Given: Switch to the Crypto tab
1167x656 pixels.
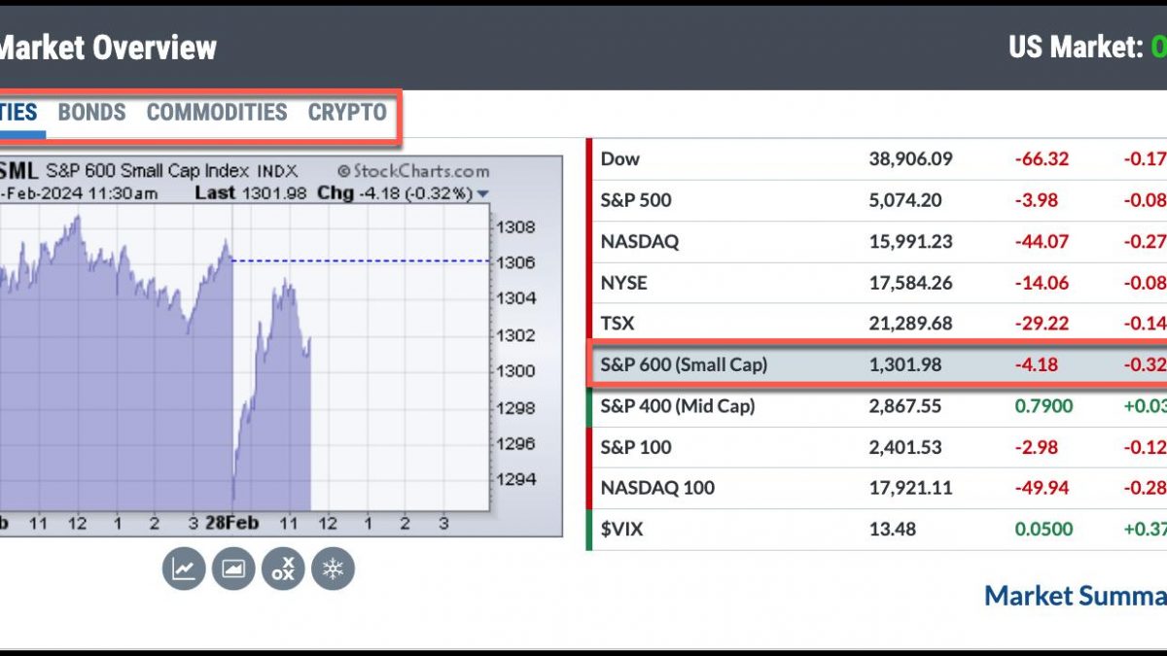Looking at the screenshot, I should tap(347, 113).
